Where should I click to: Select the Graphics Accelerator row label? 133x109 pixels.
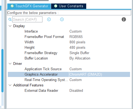point(41,75)
